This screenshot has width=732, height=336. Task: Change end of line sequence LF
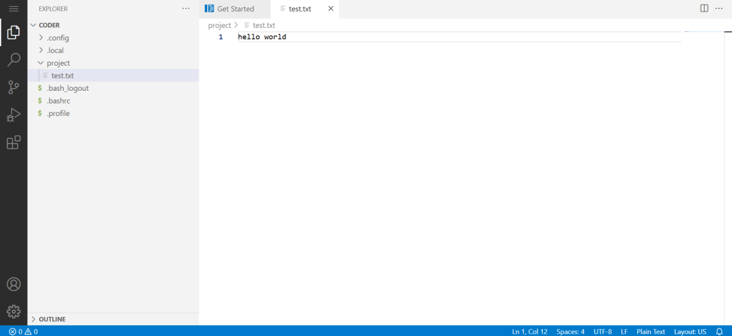coord(624,331)
